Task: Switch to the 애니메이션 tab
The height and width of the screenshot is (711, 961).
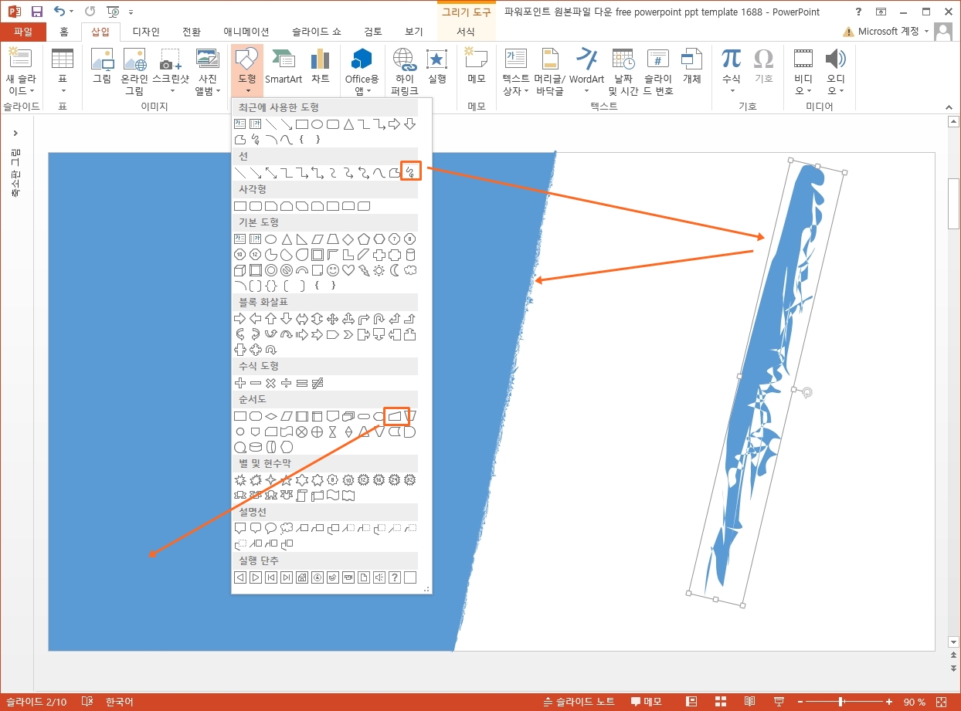Action: click(x=246, y=32)
